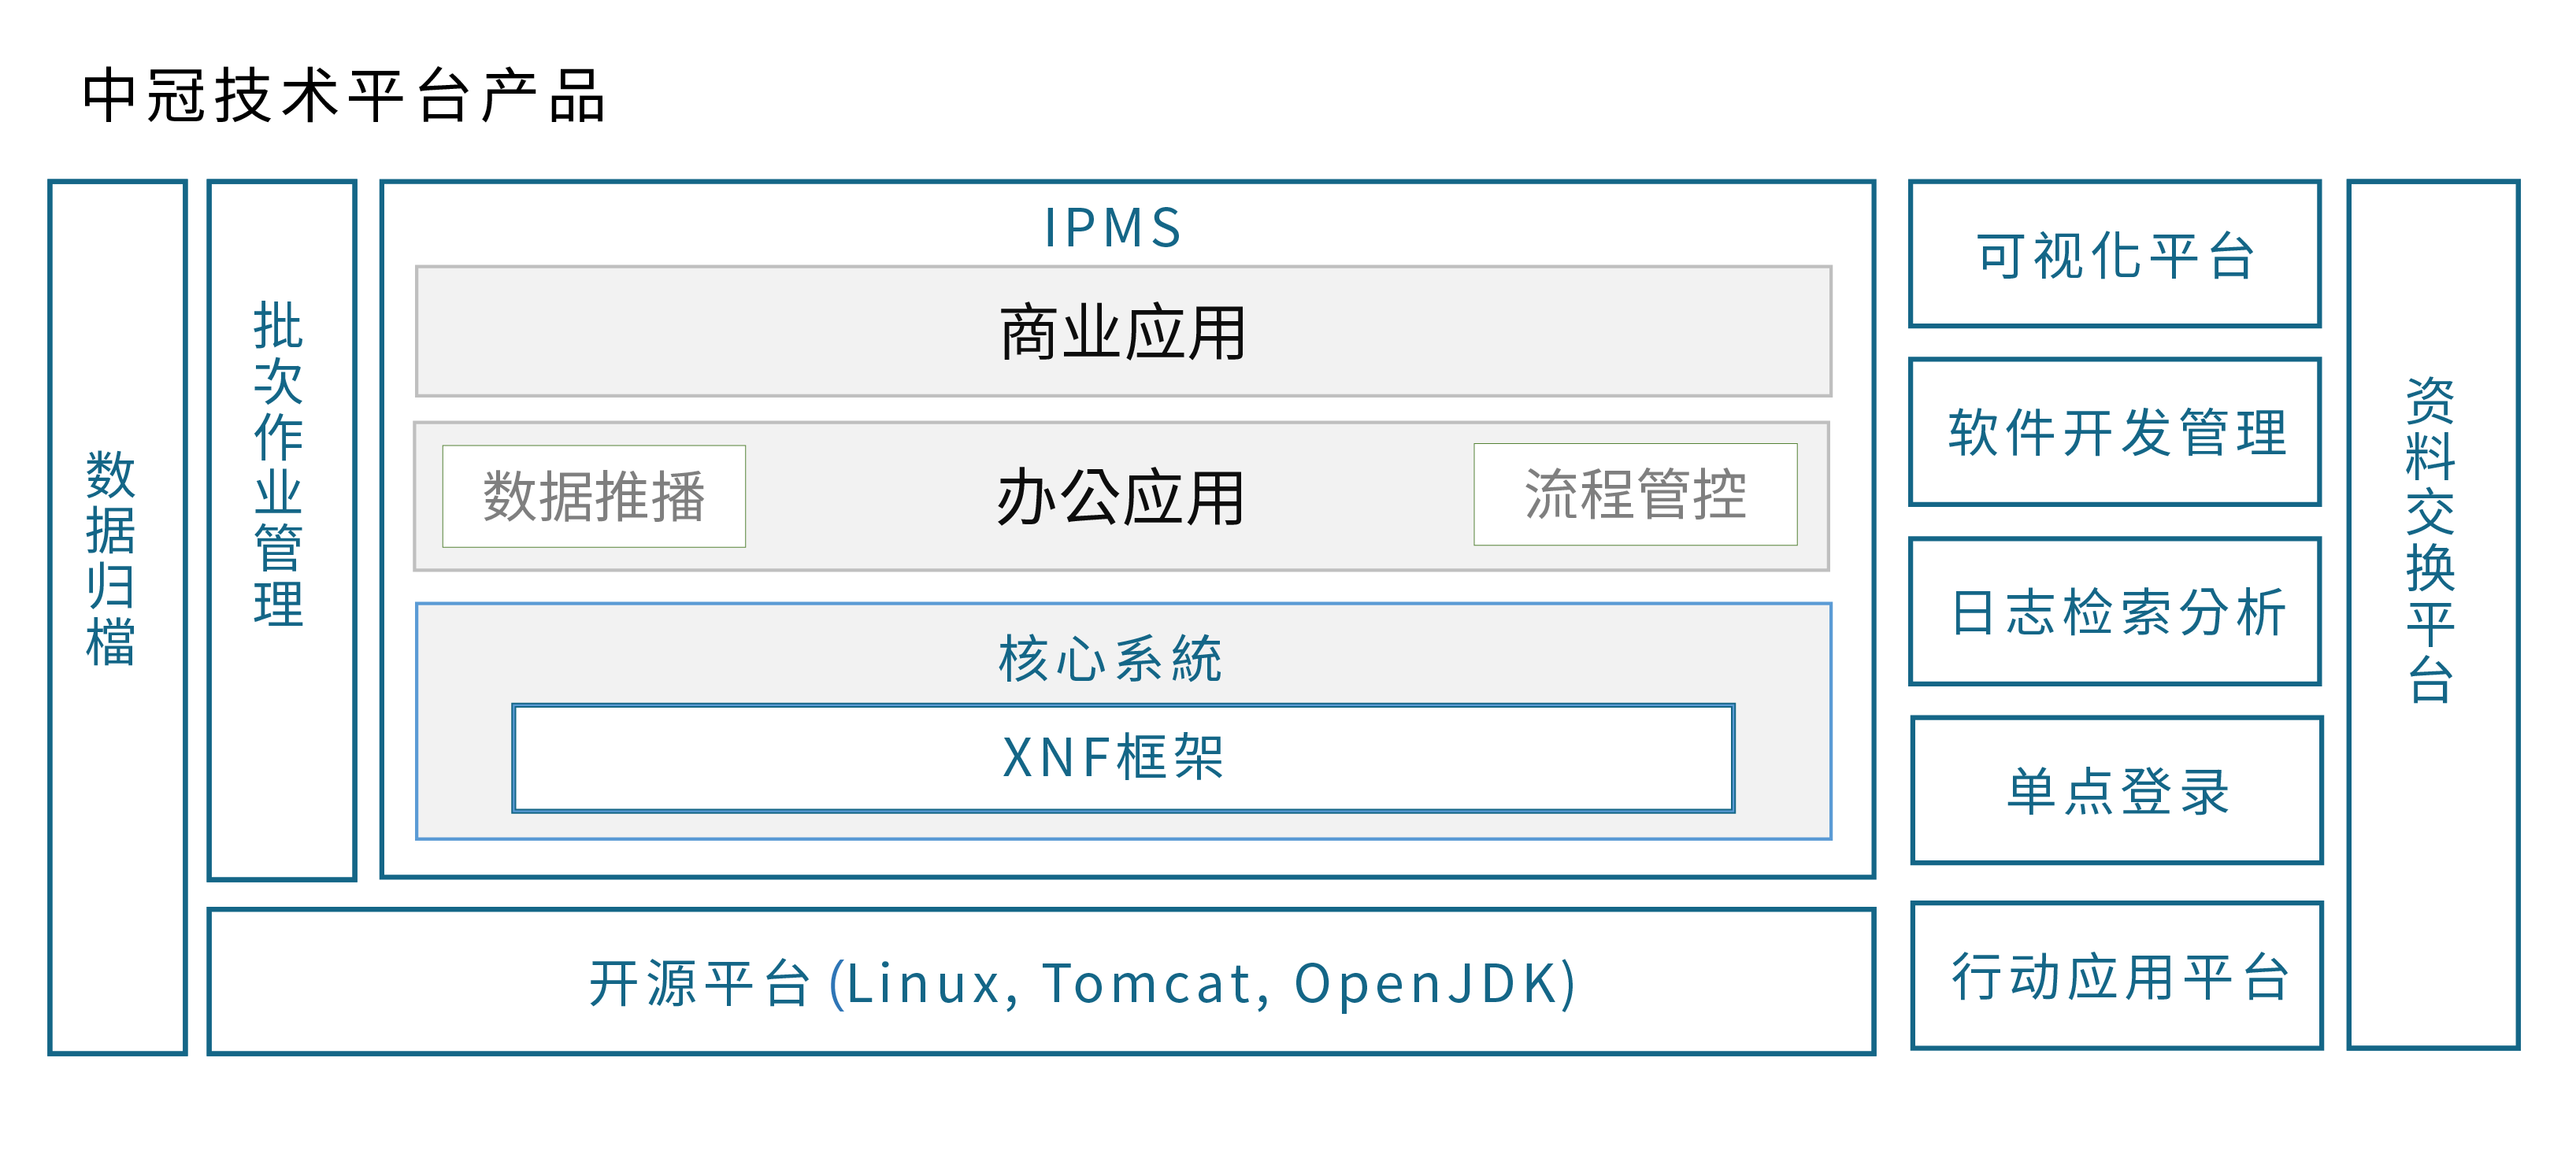Screen dimensions: 2576x1165
Task: Click the 中冠技术平台产品 title
Action: click(344, 96)
